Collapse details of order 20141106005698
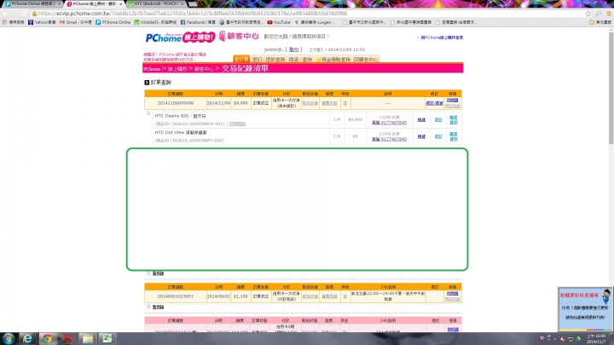Viewport: 614px width, 345px height. [148, 113]
